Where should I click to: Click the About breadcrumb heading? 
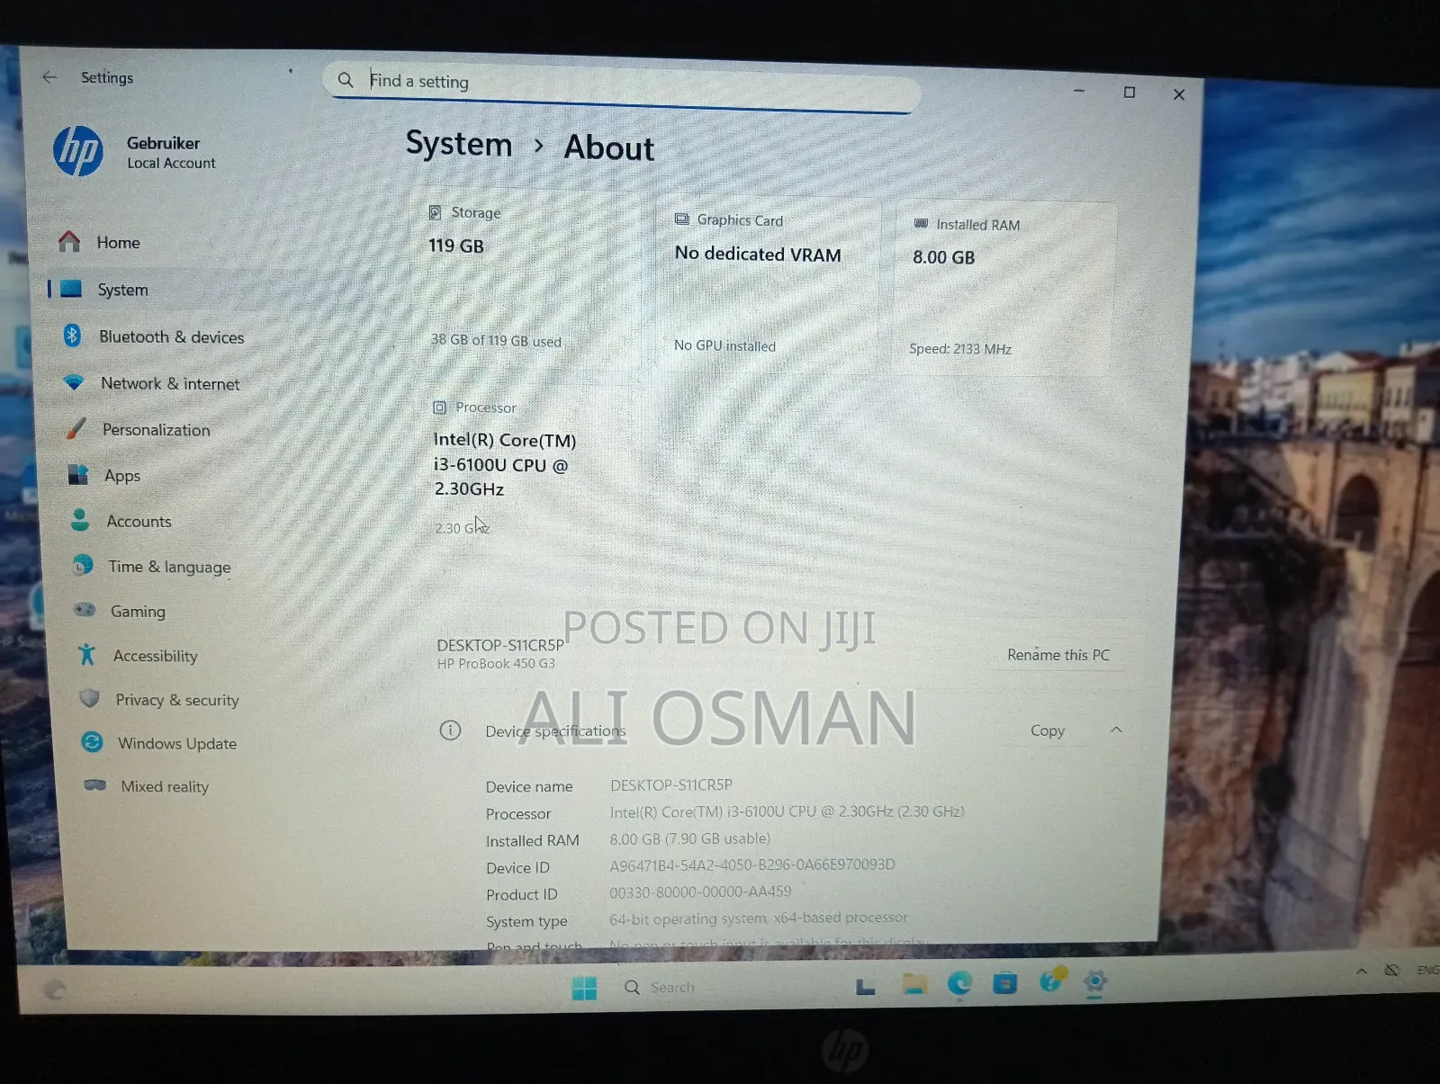coord(609,148)
